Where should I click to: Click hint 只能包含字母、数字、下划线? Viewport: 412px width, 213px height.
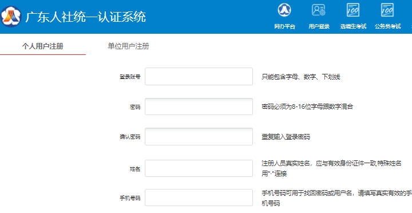pyautogui.click(x=301, y=77)
